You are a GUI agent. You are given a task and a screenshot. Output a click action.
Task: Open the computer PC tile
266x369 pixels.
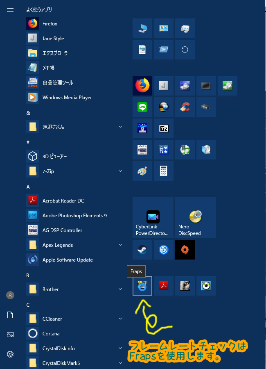(142, 28)
